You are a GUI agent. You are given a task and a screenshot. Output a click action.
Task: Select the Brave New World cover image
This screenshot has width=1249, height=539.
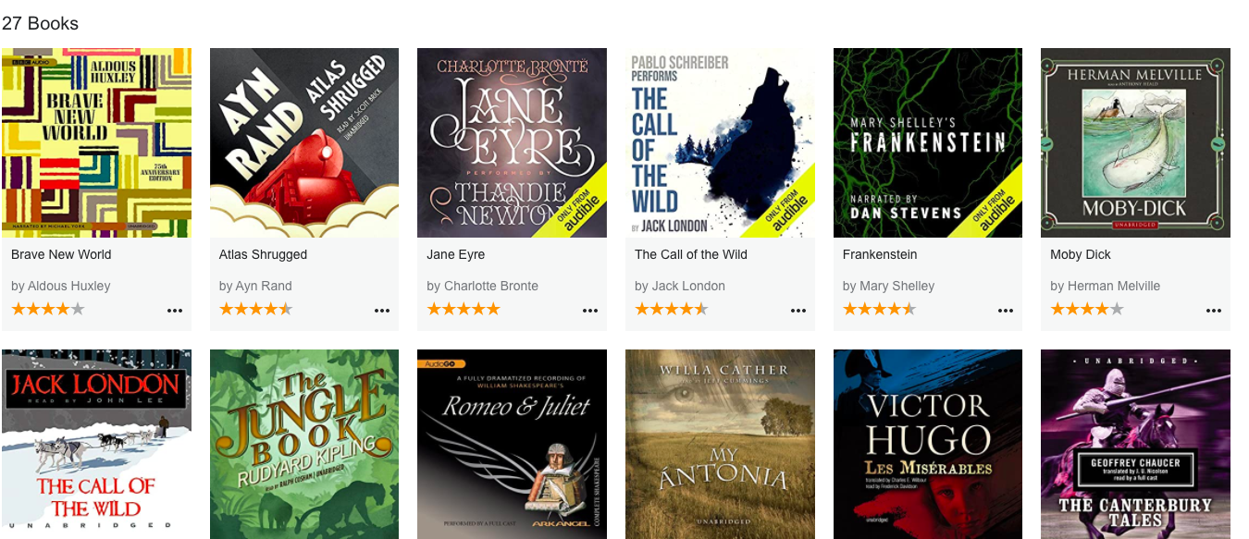(96, 143)
